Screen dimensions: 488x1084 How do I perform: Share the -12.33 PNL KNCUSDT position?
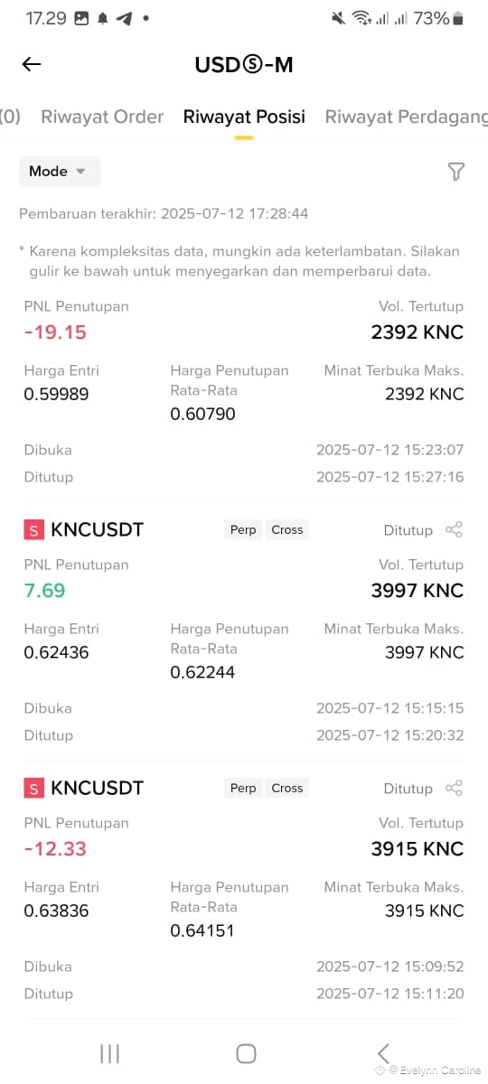455,789
